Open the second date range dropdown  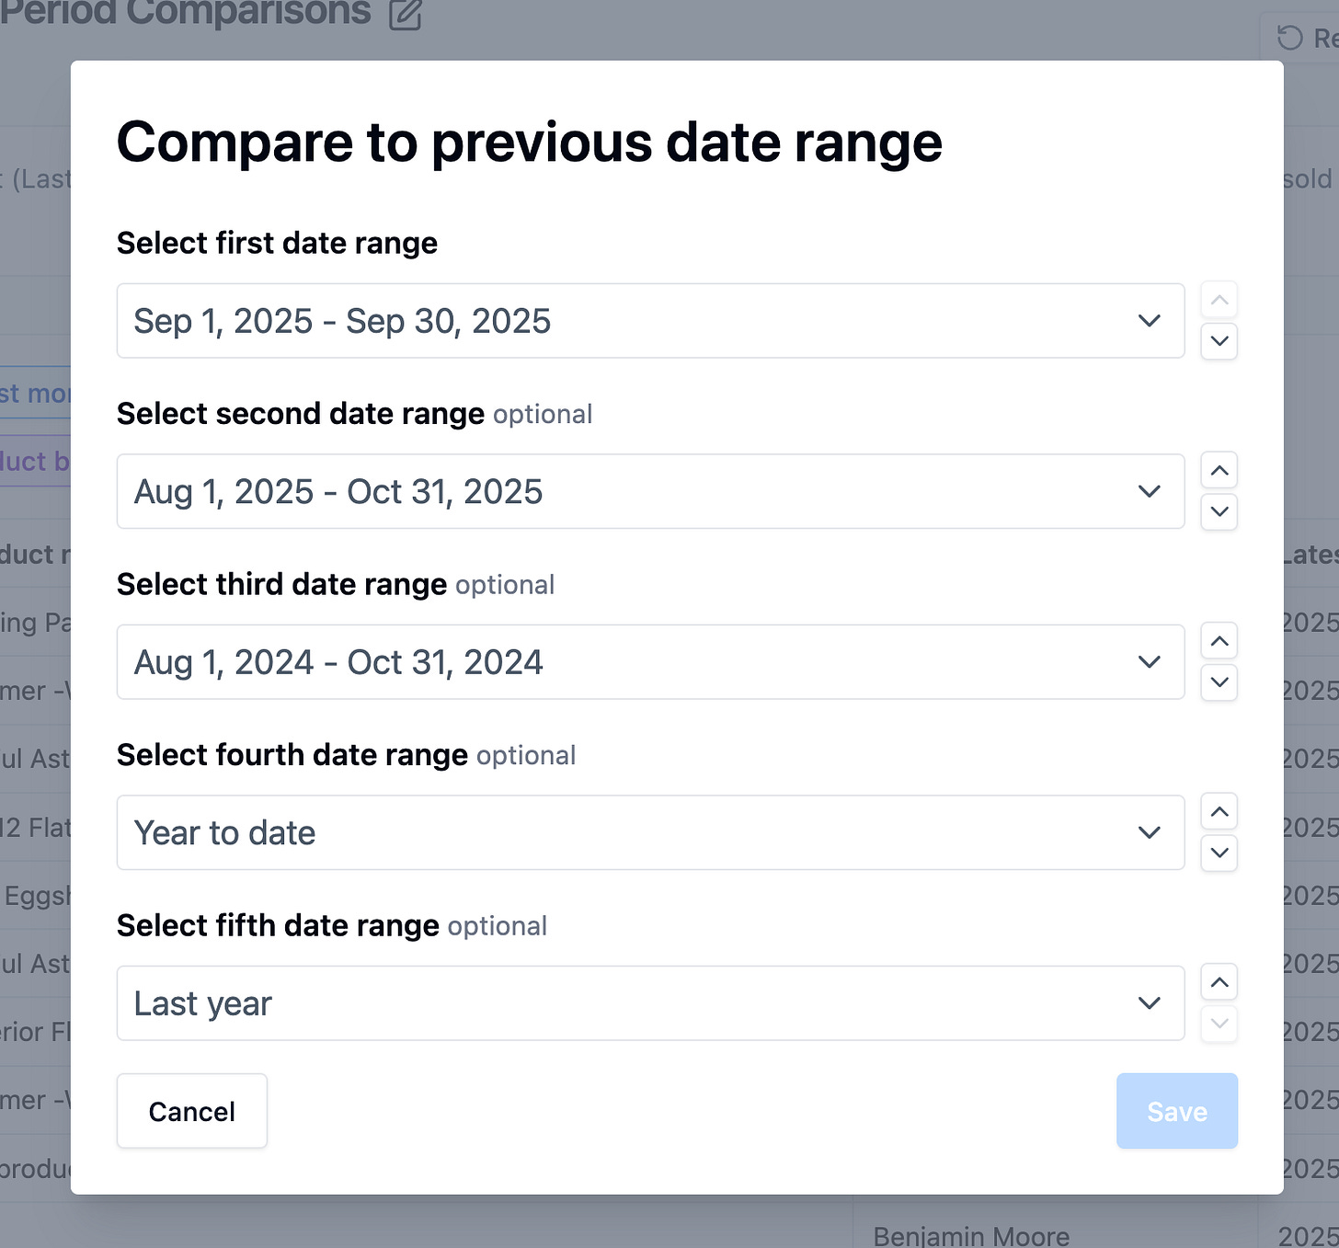[649, 491]
